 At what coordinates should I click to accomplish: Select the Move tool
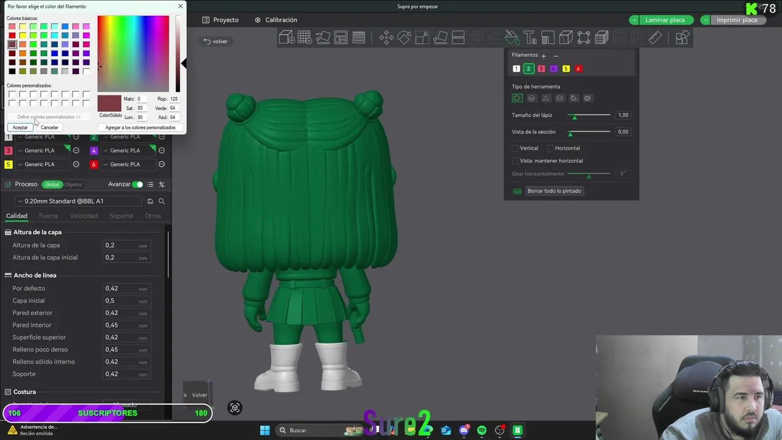pos(386,38)
